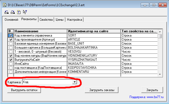Click the window title bar application icon
Viewport: 169px width, 104px height.
click(x=4, y=5)
